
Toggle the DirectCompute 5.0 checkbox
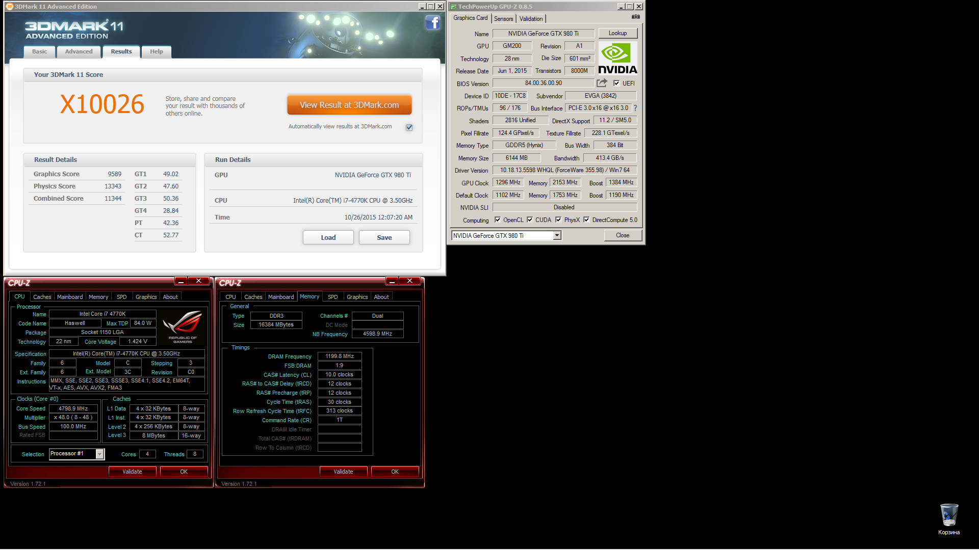(586, 220)
